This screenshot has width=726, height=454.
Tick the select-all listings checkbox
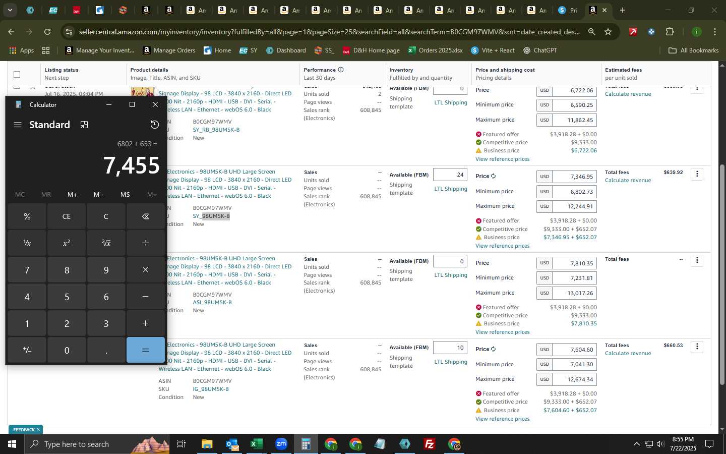[17, 74]
